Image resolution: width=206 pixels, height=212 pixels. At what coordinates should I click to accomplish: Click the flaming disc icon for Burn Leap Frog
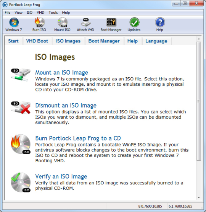pos(21,144)
